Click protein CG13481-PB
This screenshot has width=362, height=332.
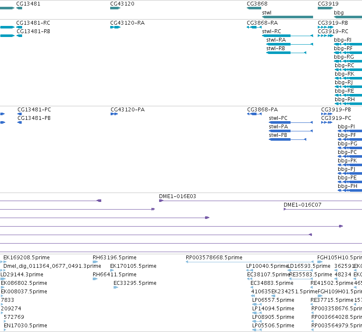point(34,118)
